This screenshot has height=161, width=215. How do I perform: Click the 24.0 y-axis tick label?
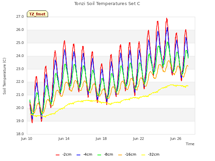(20, 56)
